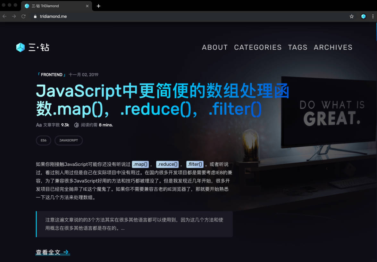Open the ABOUT page
Viewport: 377px width, 262px height.
click(x=215, y=47)
